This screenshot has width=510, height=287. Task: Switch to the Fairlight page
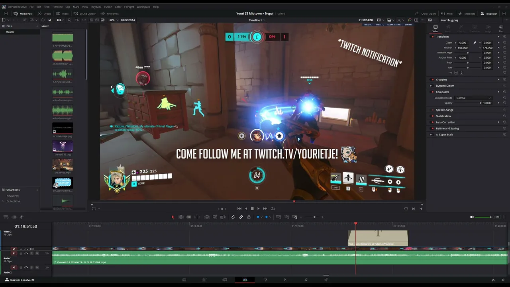[306, 280]
